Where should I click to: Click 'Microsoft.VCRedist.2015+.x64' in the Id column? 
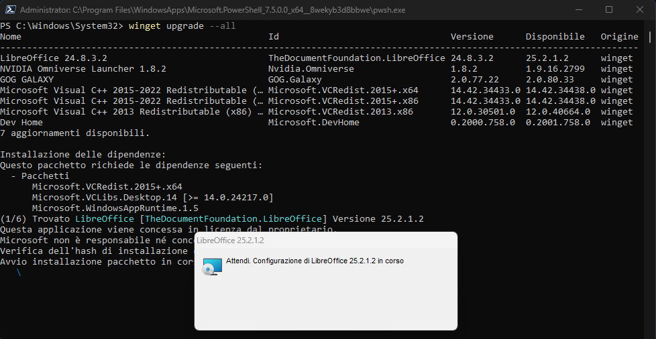343,90
